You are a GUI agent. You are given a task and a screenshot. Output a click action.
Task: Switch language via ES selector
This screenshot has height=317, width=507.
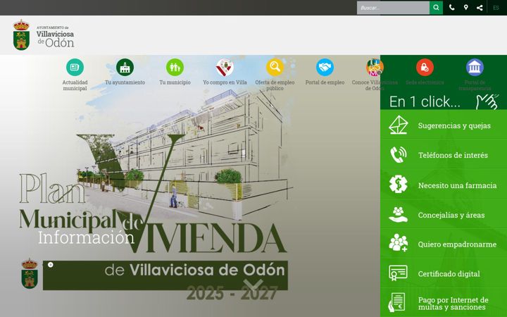(496, 8)
